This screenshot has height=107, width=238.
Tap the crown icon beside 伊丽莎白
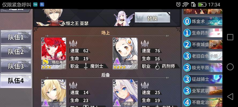tap(145, 85)
